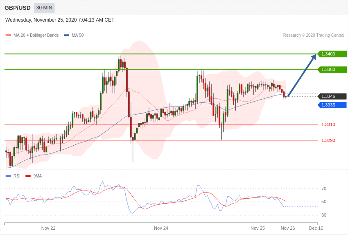The image size is (348, 235).
Task: Click the Research © 2020 Trading Central credit
Action: click(314, 35)
